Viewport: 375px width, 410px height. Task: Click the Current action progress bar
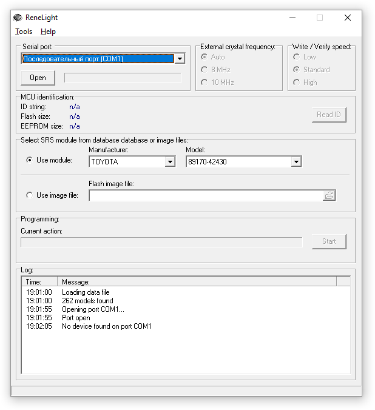(x=161, y=242)
